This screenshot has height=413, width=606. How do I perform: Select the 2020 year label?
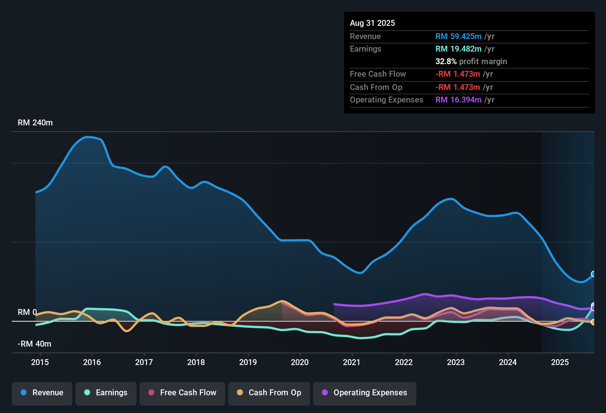300,362
